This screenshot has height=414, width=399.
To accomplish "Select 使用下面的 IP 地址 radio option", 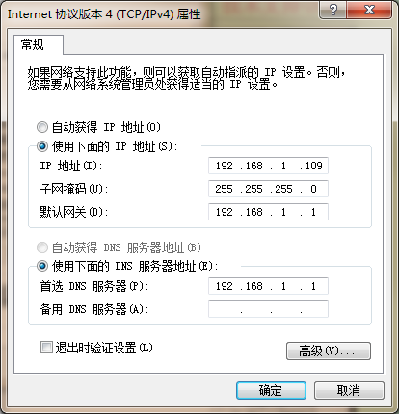I will point(42,146).
